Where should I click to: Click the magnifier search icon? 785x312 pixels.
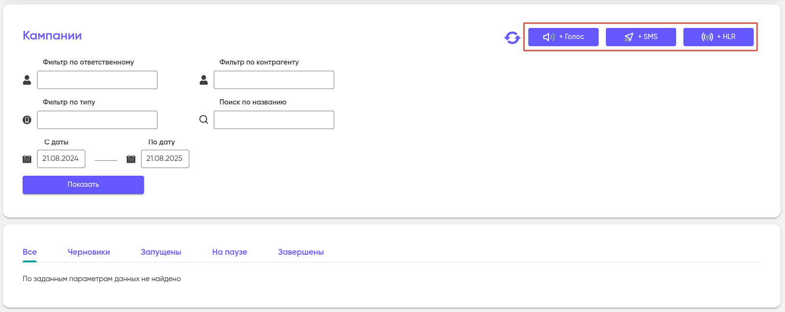(204, 119)
